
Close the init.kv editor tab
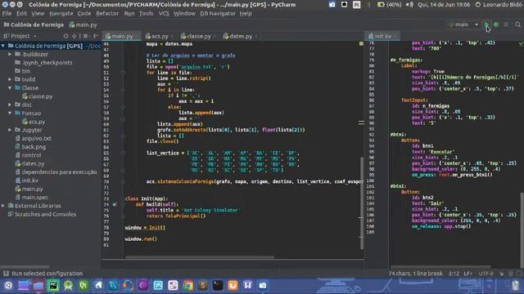click(395, 36)
